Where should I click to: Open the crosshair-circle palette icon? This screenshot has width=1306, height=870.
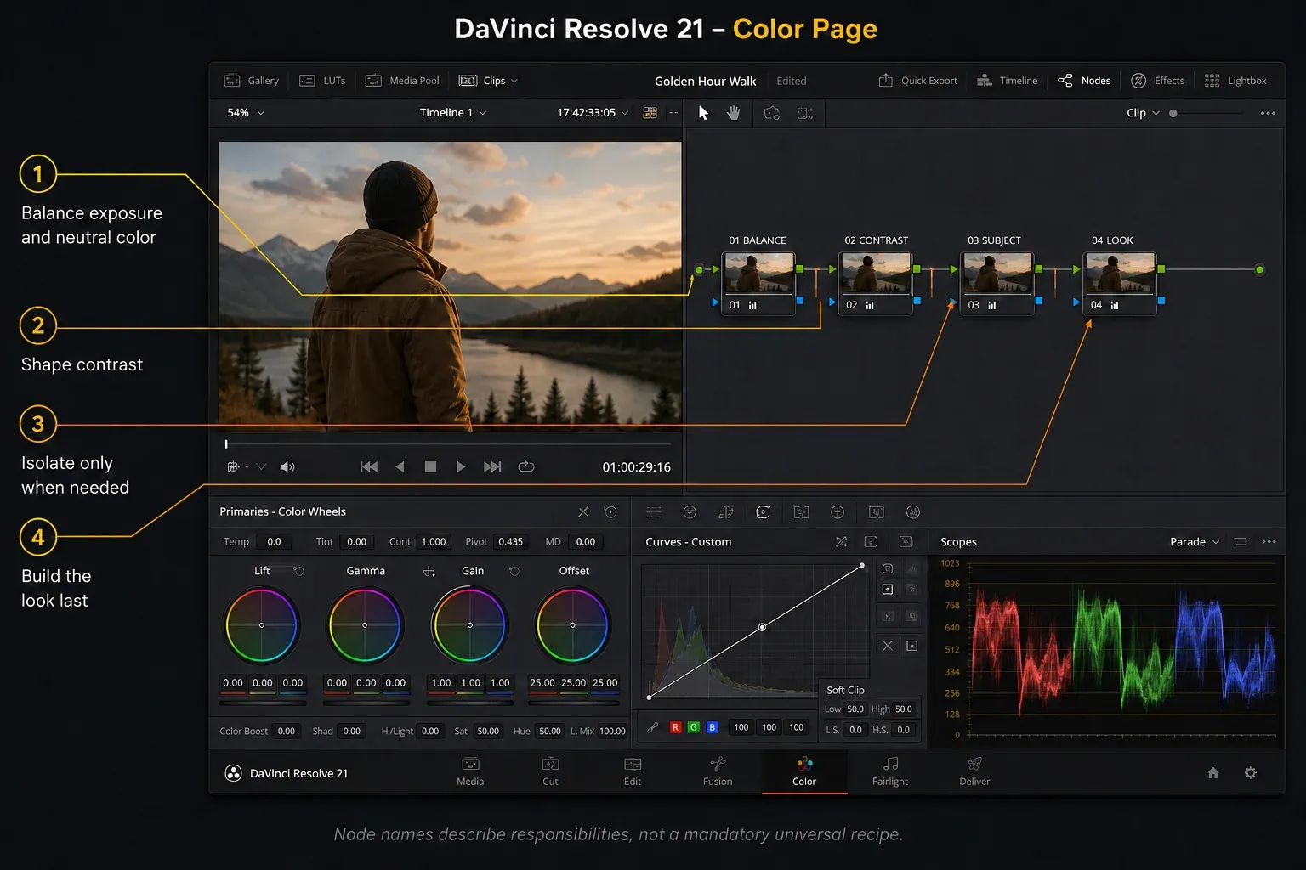690,512
